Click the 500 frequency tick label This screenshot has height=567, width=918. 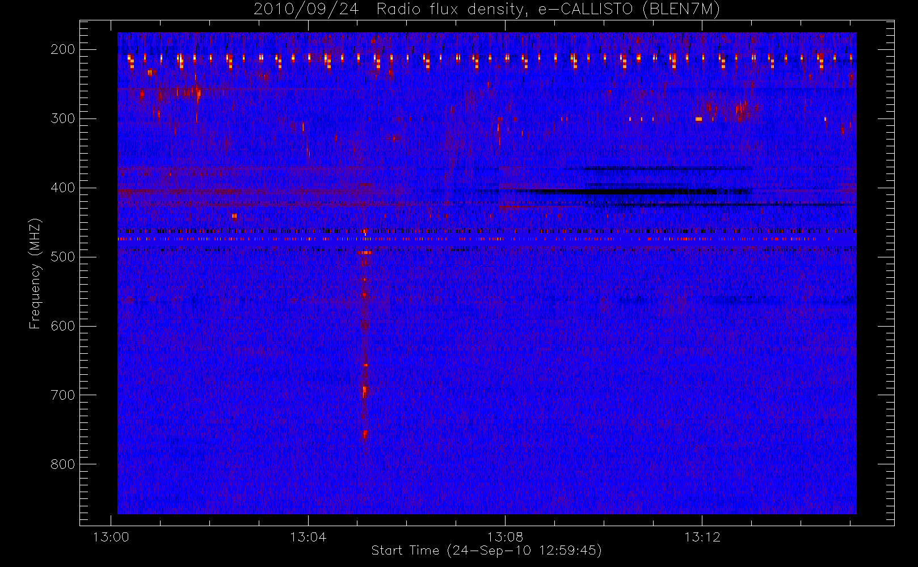[63, 257]
